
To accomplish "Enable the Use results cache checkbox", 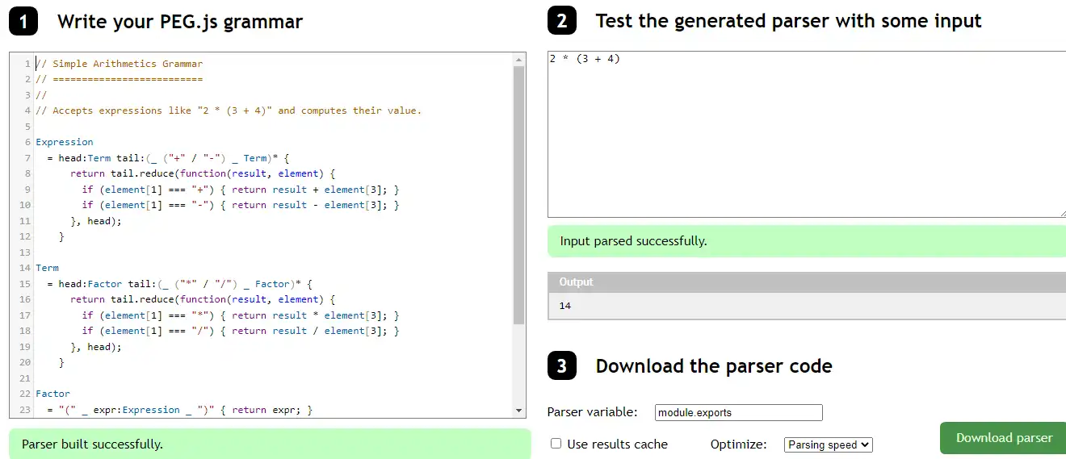I will pos(556,444).
